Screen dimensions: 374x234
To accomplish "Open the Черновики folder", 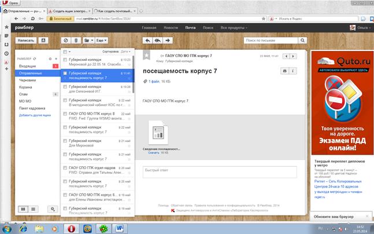I will pos(27,81).
